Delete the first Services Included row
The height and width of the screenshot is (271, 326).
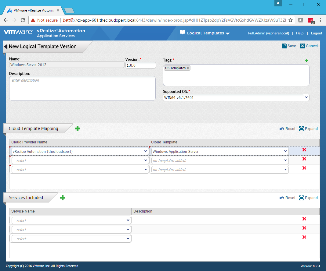(304, 219)
